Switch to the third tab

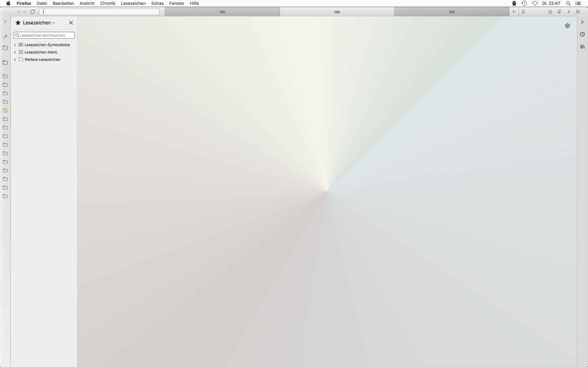coord(452,12)
